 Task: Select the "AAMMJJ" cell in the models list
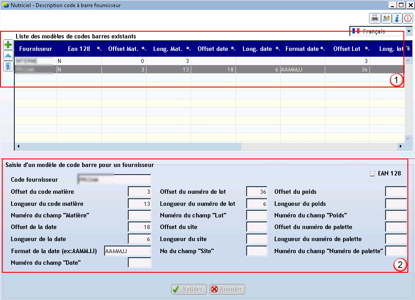point(302,69)
